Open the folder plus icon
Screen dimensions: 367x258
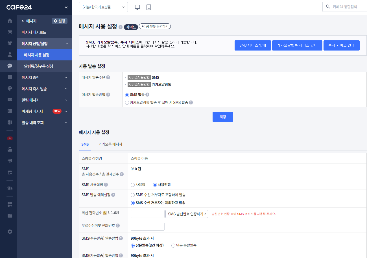10,216
